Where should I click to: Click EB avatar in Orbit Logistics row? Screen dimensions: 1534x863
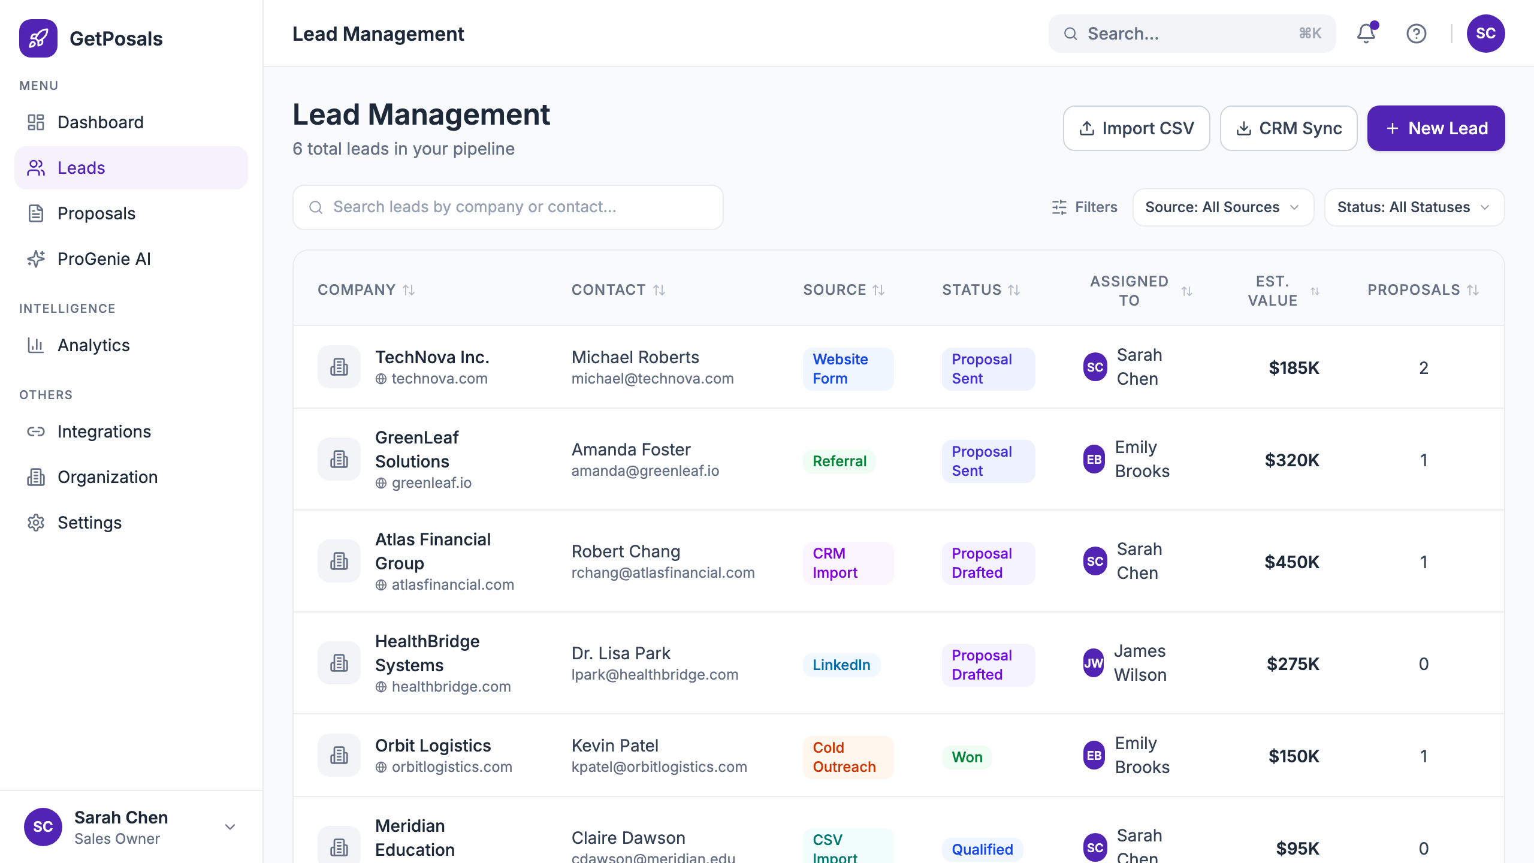coord(1094,755)
